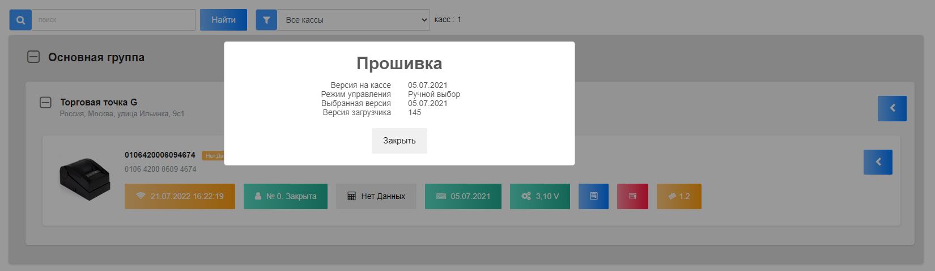The height and width of the screenshot is (271, 935).
Task: Click the red notes icon button
Action: pos(632,196)
